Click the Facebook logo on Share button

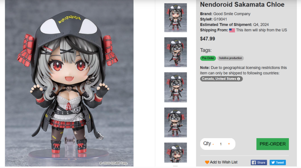pyautogui.click(x=254, y=163)
